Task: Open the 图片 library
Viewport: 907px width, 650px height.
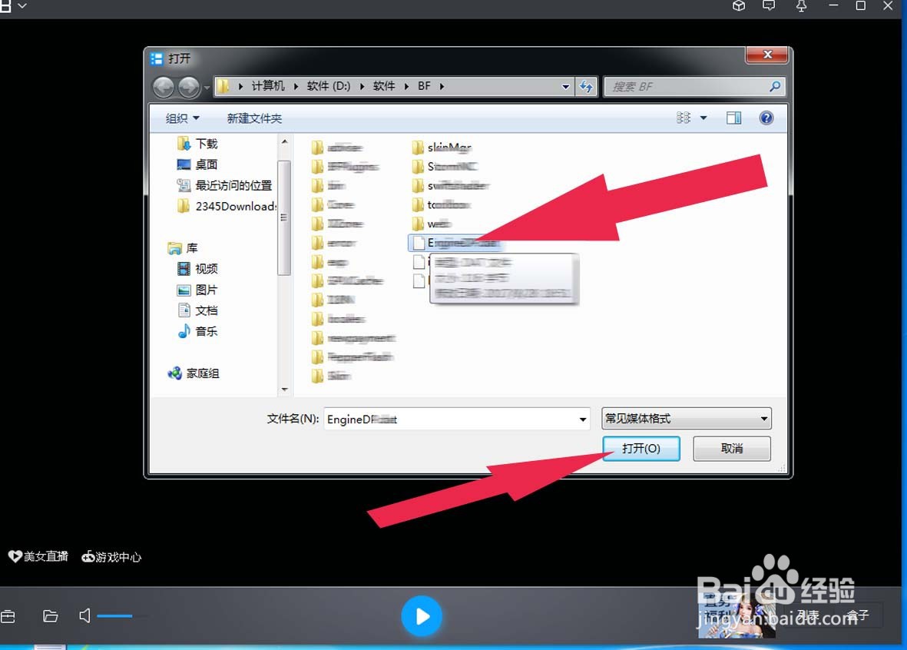Action: pos(197,290)
